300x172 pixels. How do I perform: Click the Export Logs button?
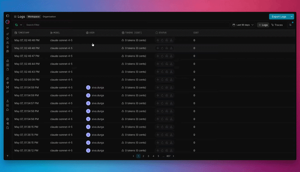pos(279,17)
